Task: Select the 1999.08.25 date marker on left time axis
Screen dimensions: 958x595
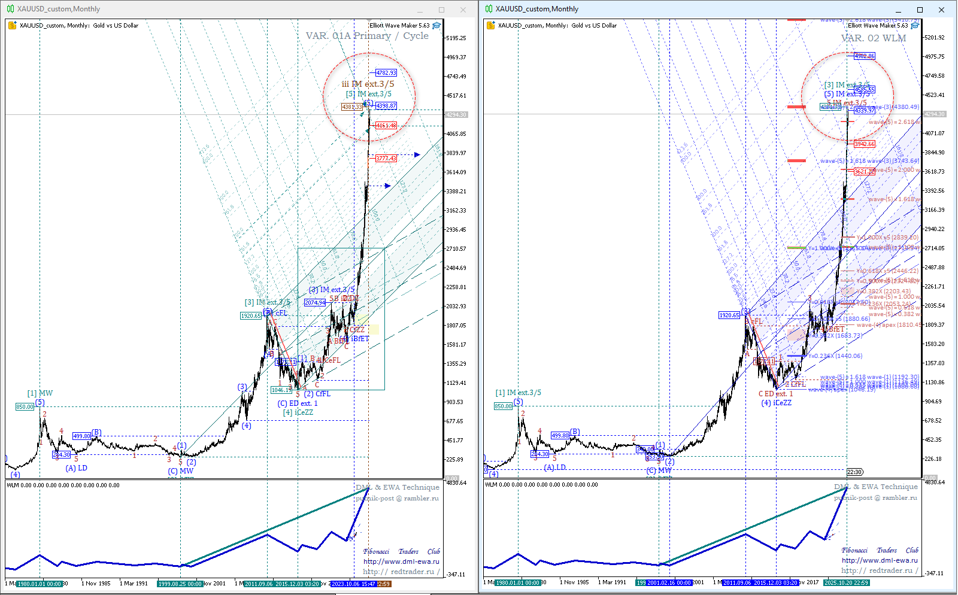Action: click(179, 584)
